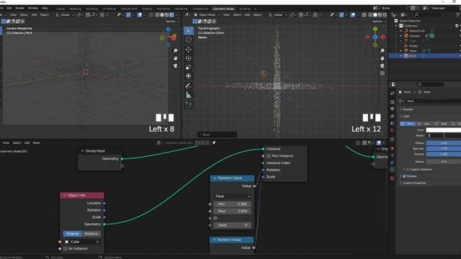This screenshot has height=259, width=461.
Task: Open Global orientation dropdown in right viewport
Action: (277, 14)
